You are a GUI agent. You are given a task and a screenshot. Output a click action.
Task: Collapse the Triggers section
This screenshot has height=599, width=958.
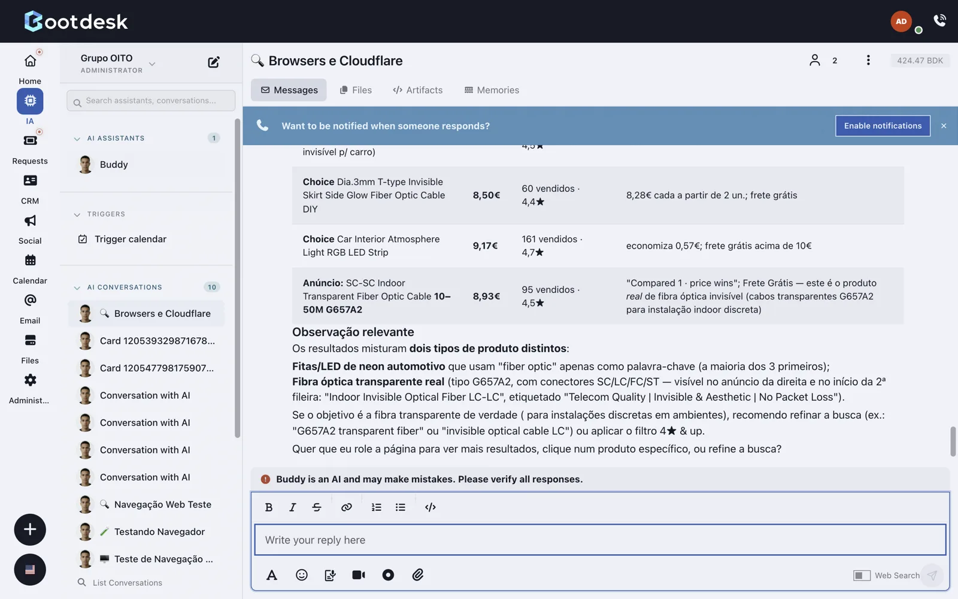pos(77,214)
